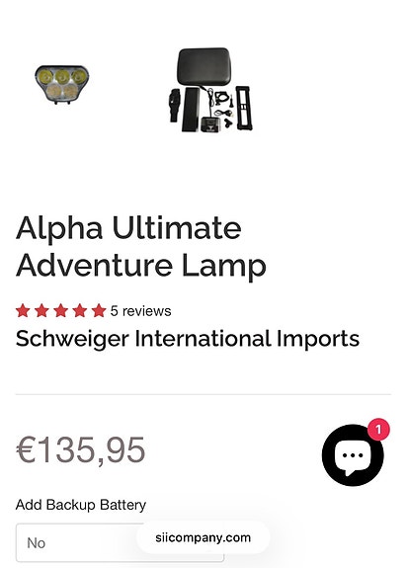Select the five-LED lamp head thumbnail
Screen dimensions: 407x568
pos(62,84)
